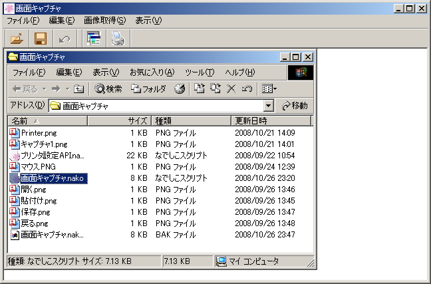Click the status bar 7.13 KB panel
Viewport: 431px width, 284px height.
click(188, 261)
